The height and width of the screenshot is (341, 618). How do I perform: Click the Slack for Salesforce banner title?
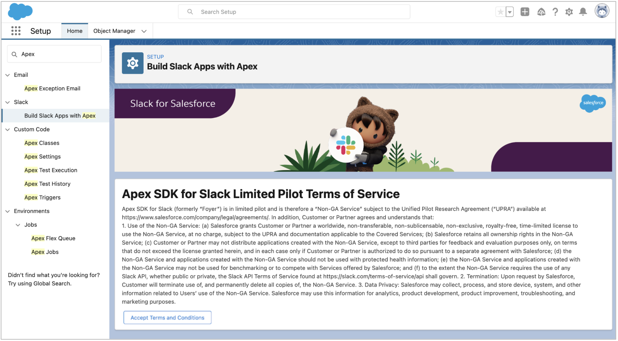(173, 104)
